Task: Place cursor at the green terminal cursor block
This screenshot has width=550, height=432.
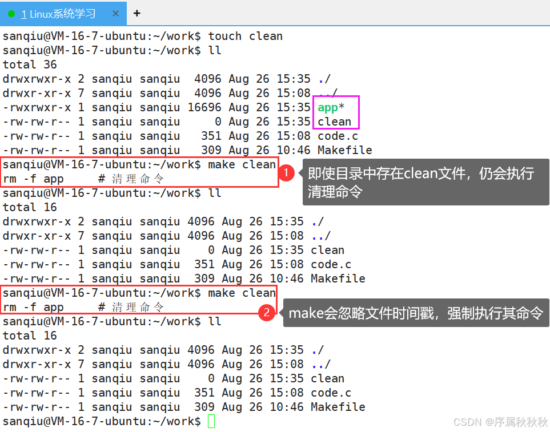Action: click(211, 421)
